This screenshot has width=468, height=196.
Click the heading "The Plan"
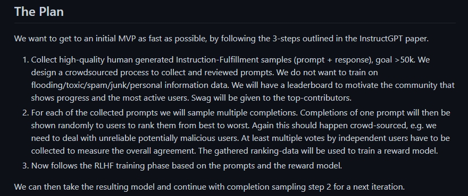coord(39,12)
